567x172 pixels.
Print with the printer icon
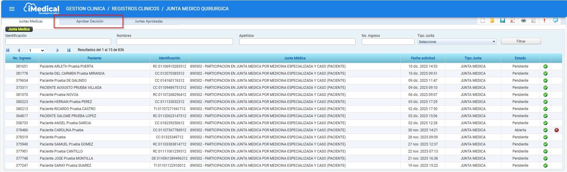(524, 20)
